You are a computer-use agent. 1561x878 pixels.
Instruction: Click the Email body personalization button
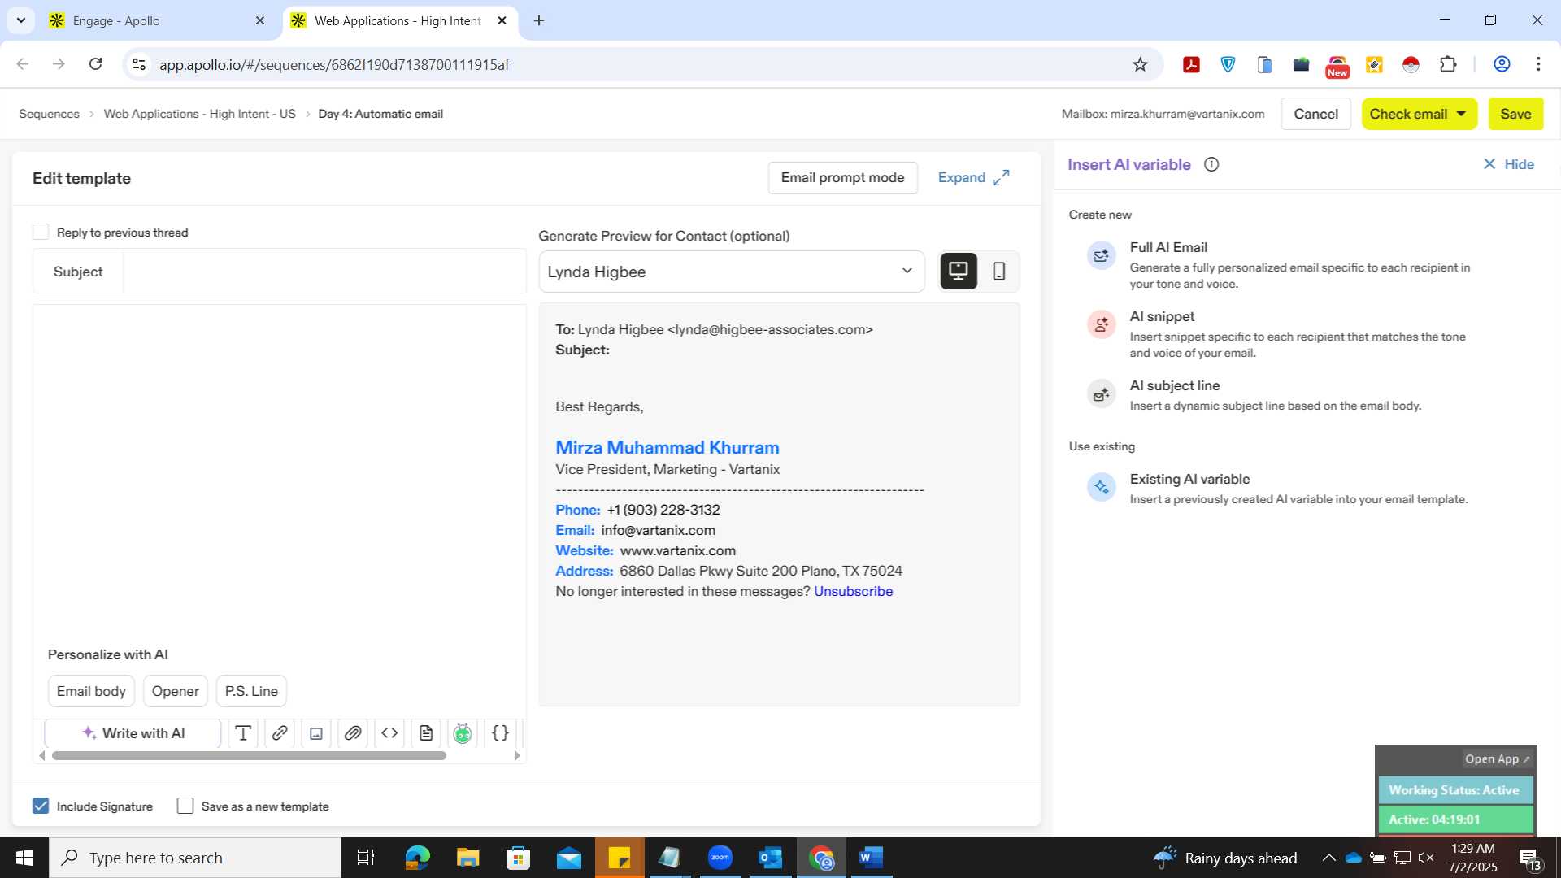91,692
